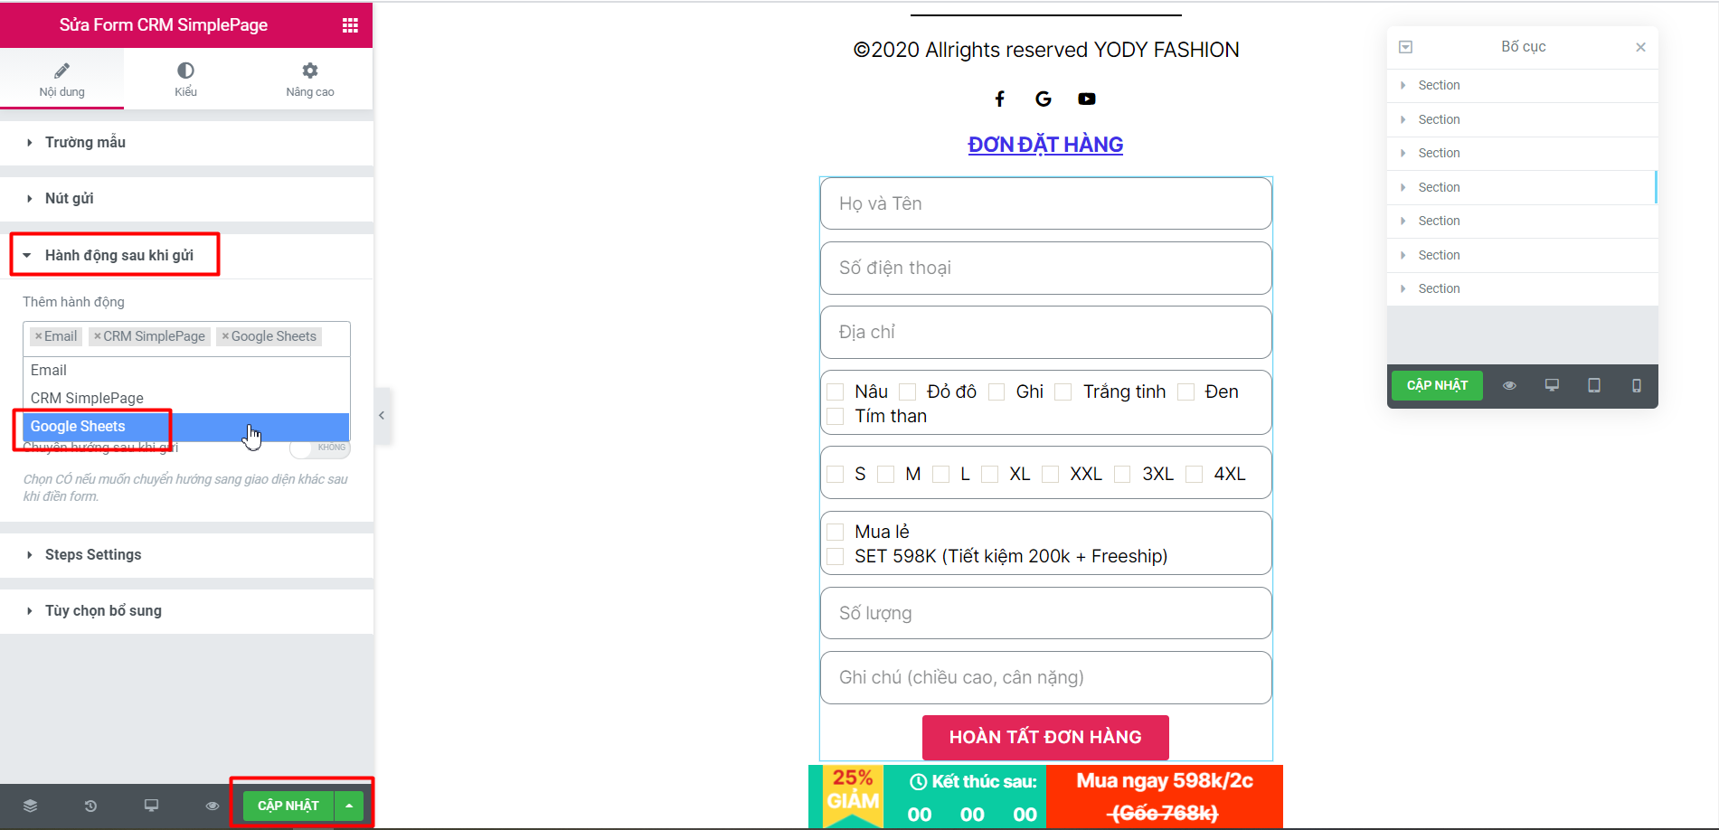Click preview eye icon in left footer

213,806
